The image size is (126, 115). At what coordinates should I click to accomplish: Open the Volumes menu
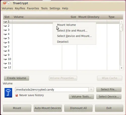click(x=7, y=8)
